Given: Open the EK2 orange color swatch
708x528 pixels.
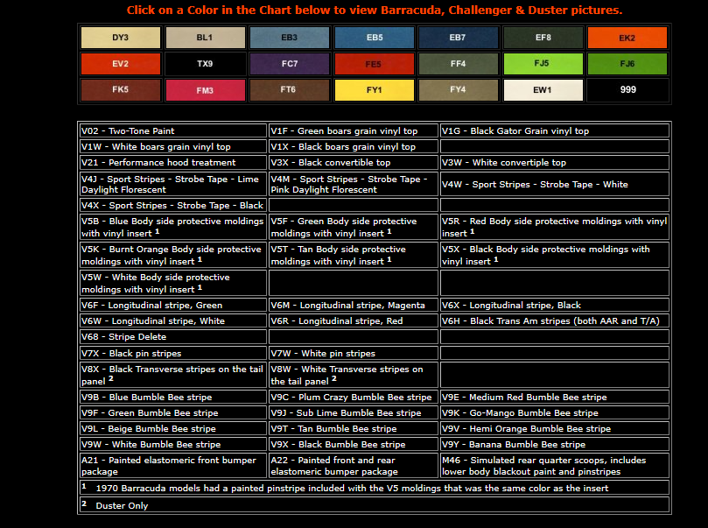Looking at the screenshot, I should [627, 38].
